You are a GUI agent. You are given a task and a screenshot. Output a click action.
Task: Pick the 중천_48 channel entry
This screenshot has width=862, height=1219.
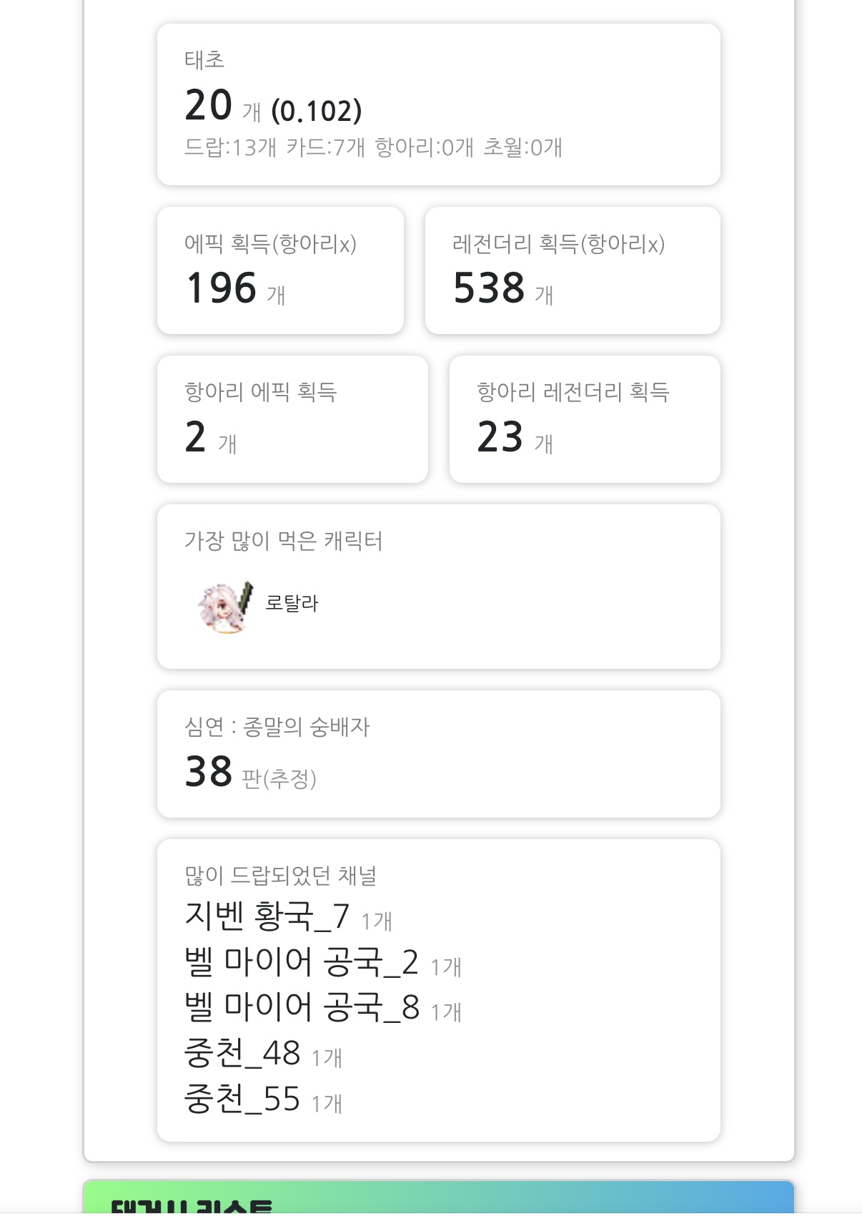tap(242, 1053)
